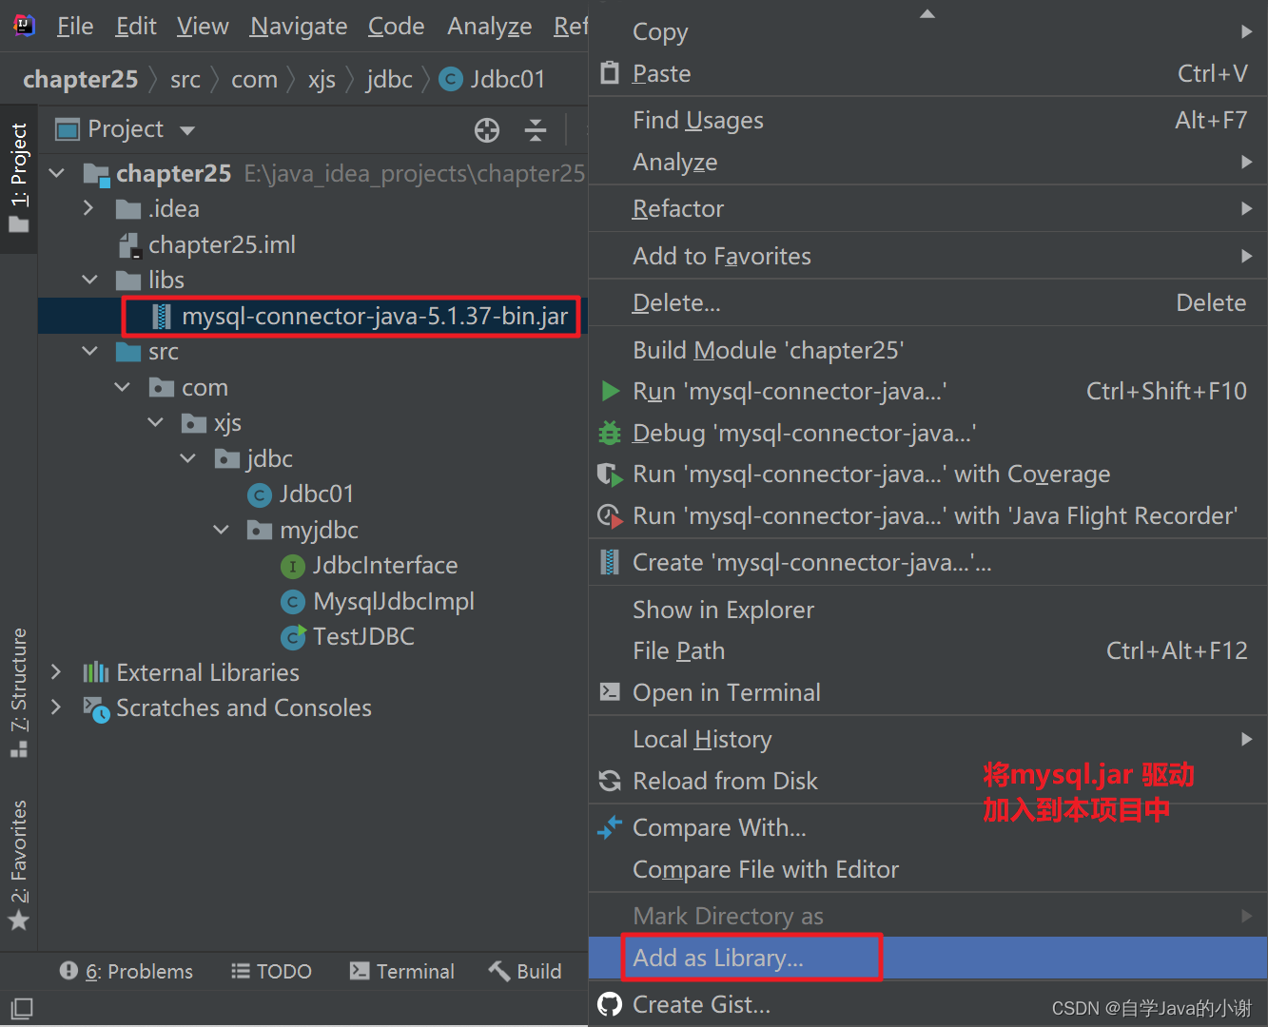Collapse the xjs package chevron
The height and width of the screenshot is (1027, 1268).
156,422
